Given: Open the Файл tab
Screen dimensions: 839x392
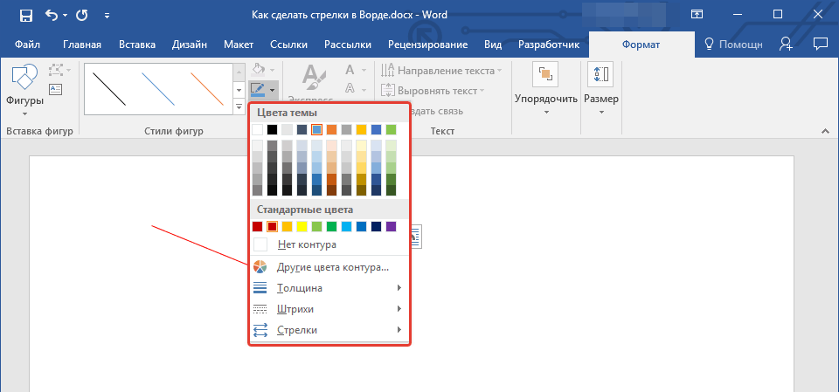Looking at the screenshot, I should pos(26,45).
